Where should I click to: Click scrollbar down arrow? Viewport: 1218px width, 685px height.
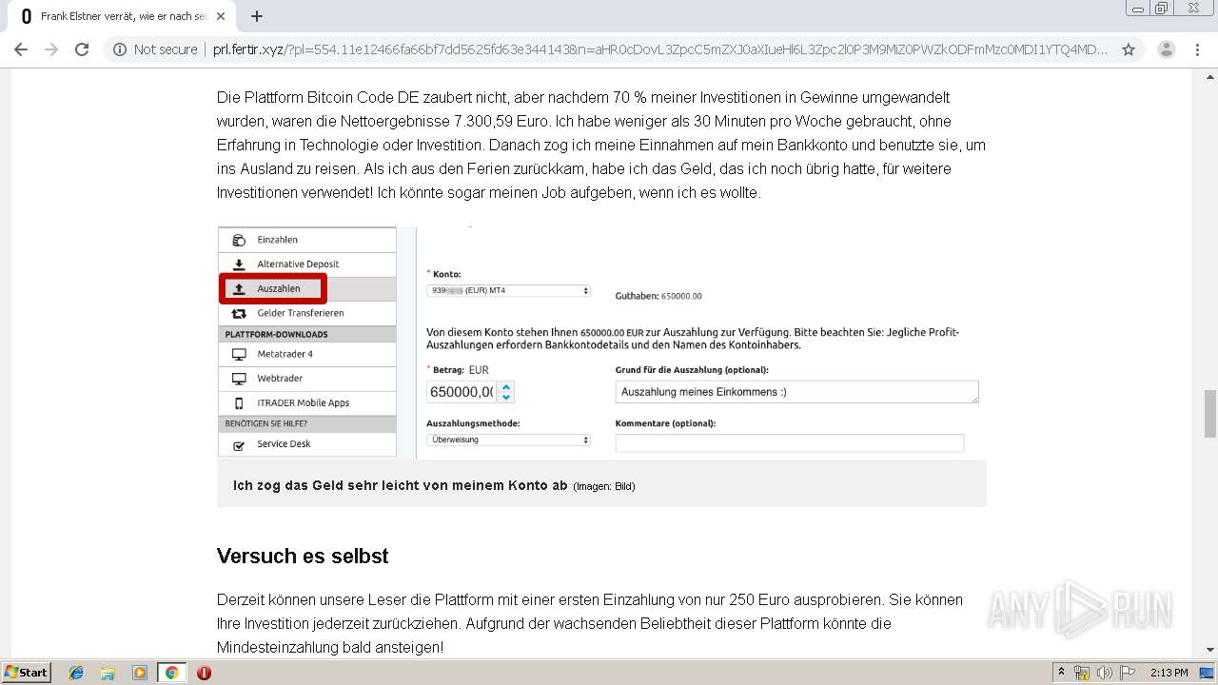pyautogui.click(x=1209, y=650)
